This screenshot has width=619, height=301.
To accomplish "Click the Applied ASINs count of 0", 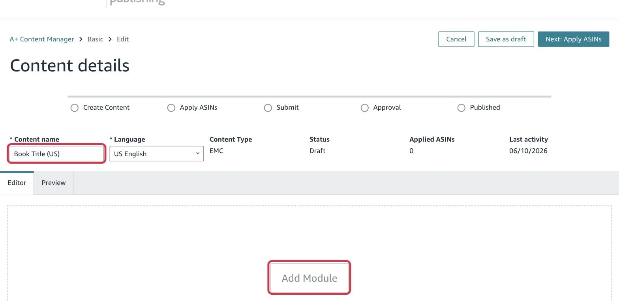I will pos(411,151).
